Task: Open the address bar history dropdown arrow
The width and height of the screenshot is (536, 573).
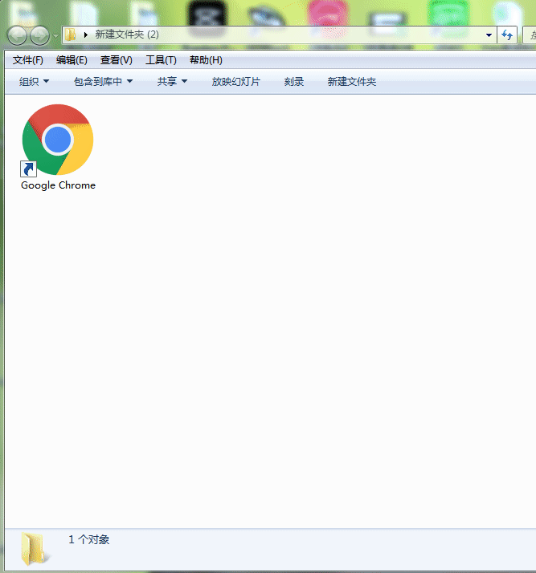Action: point(489,35)
